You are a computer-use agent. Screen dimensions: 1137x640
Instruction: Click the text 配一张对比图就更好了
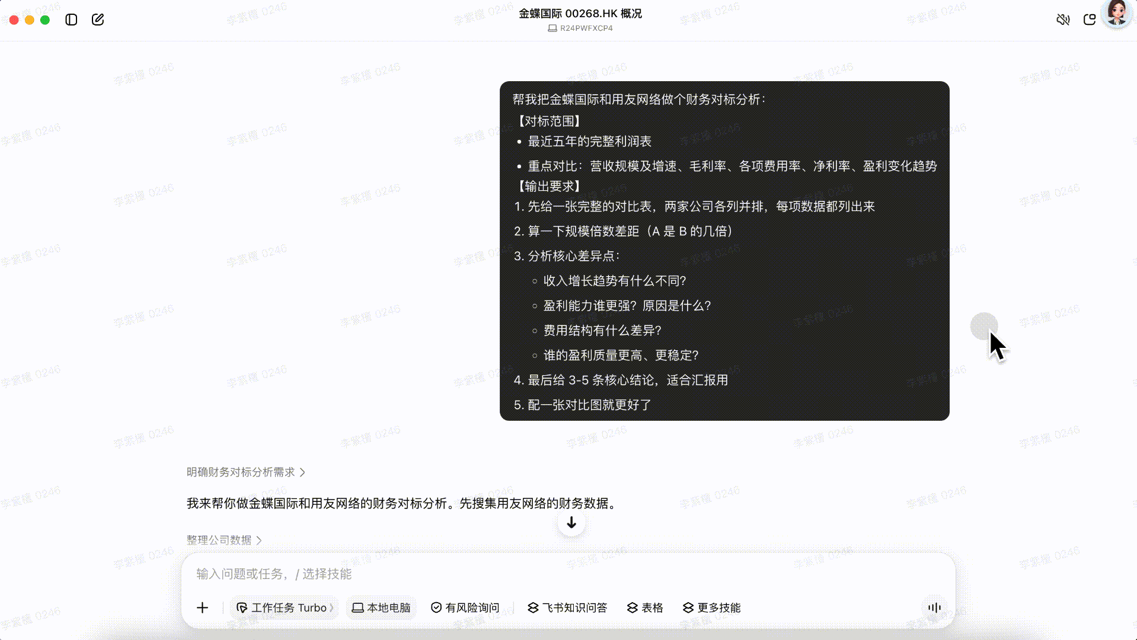point(589,405)
